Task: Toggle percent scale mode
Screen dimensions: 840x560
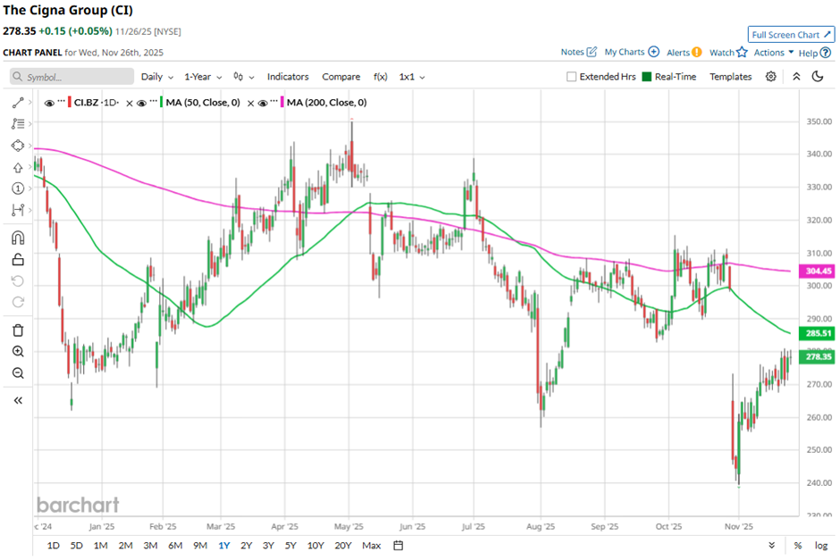Action: [x=798, y=546]
